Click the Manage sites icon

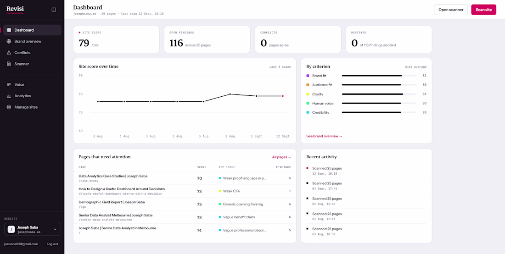[x=9, y=107]
